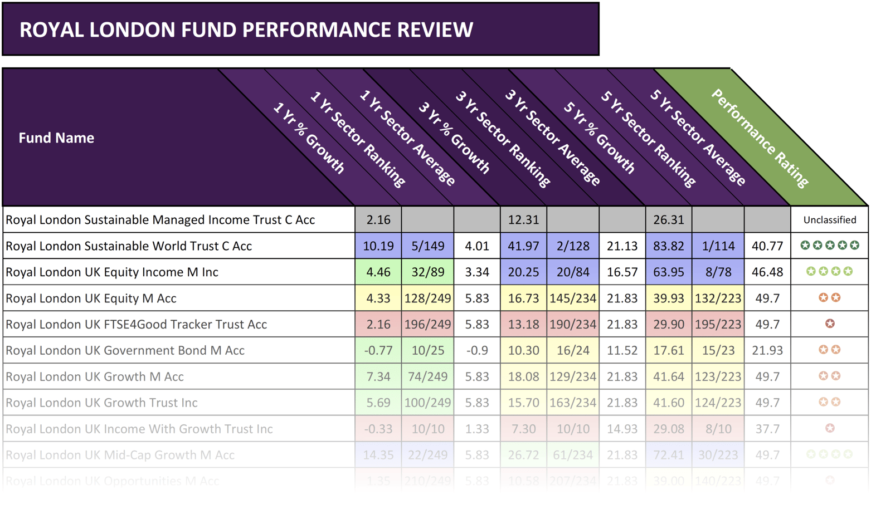Click the 124/223 sector ranking cell
The width and height of the screenshot is (871, 514).
pyautogui.click(x=718, y=403)
